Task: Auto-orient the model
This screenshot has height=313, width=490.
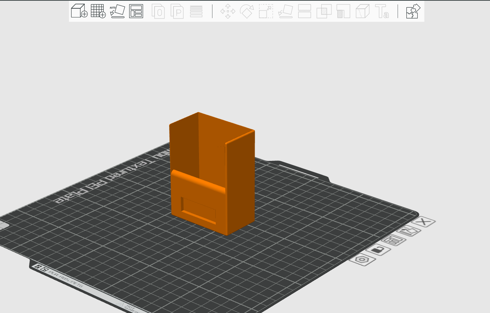Action: (117, 11)
